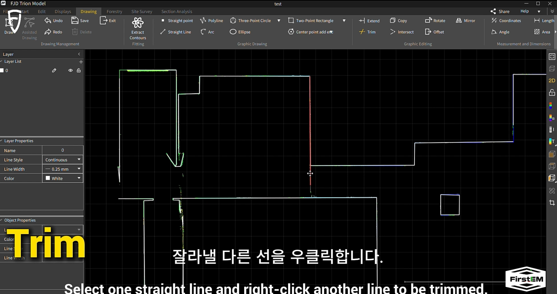Image resolution: width=557 pixels, height=294 pixels.
Task: Click the rainbow color icon labeled B
Action: tap(552, 118)
